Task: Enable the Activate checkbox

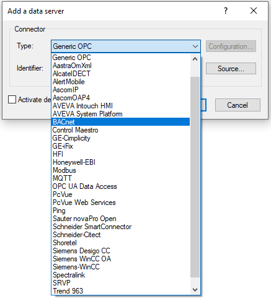Action: (x=12, y=99)
